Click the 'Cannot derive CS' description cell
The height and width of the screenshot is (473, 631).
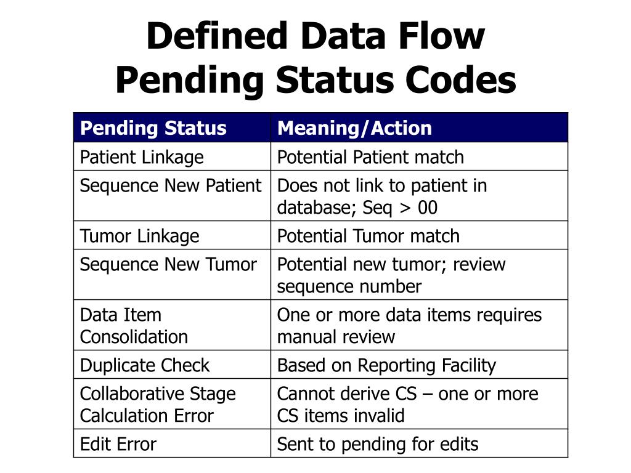tap(419, 404)
